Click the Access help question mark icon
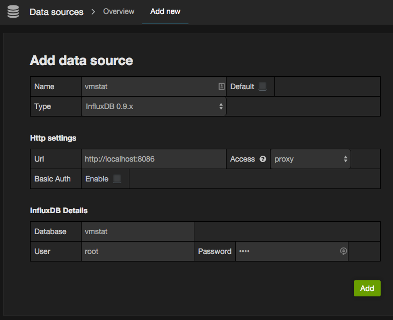The height and width of the screenshot is (320, 393). pyautogui.click(x=263, y=159)
